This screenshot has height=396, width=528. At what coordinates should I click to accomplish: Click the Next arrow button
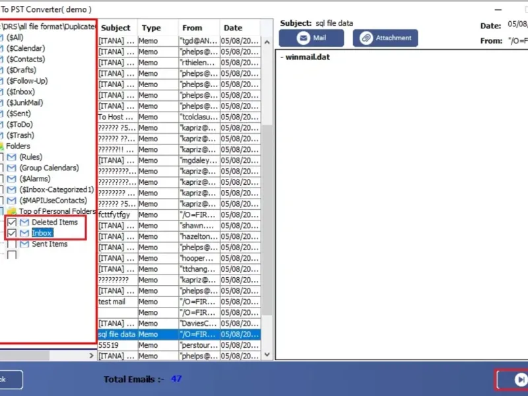coord(513,379)
